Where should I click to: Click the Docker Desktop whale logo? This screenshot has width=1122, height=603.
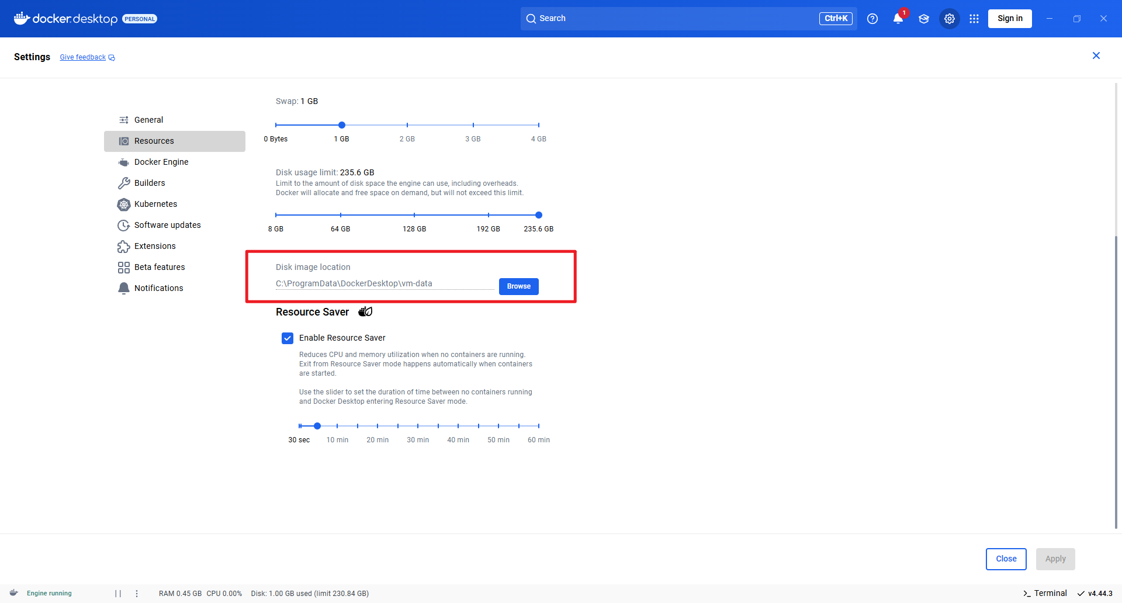click(22, 18)
